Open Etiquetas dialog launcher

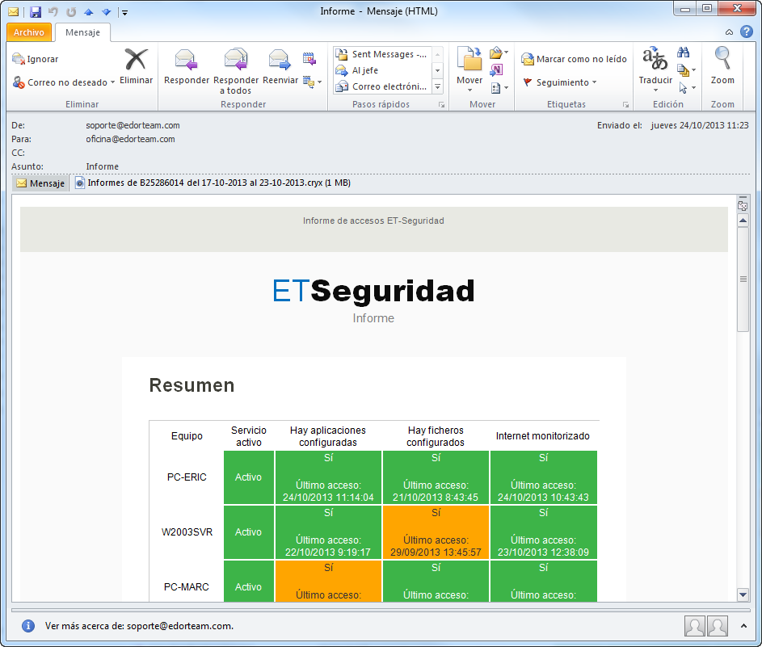tap(626, 104)
